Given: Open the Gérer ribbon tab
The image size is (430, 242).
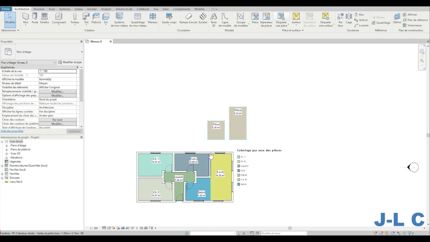Looking at the screenshot, I should click(166, 9).
